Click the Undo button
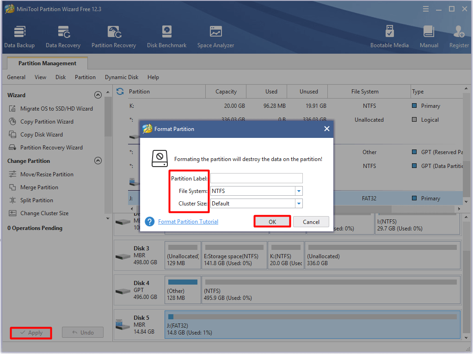 coord(83,333)
